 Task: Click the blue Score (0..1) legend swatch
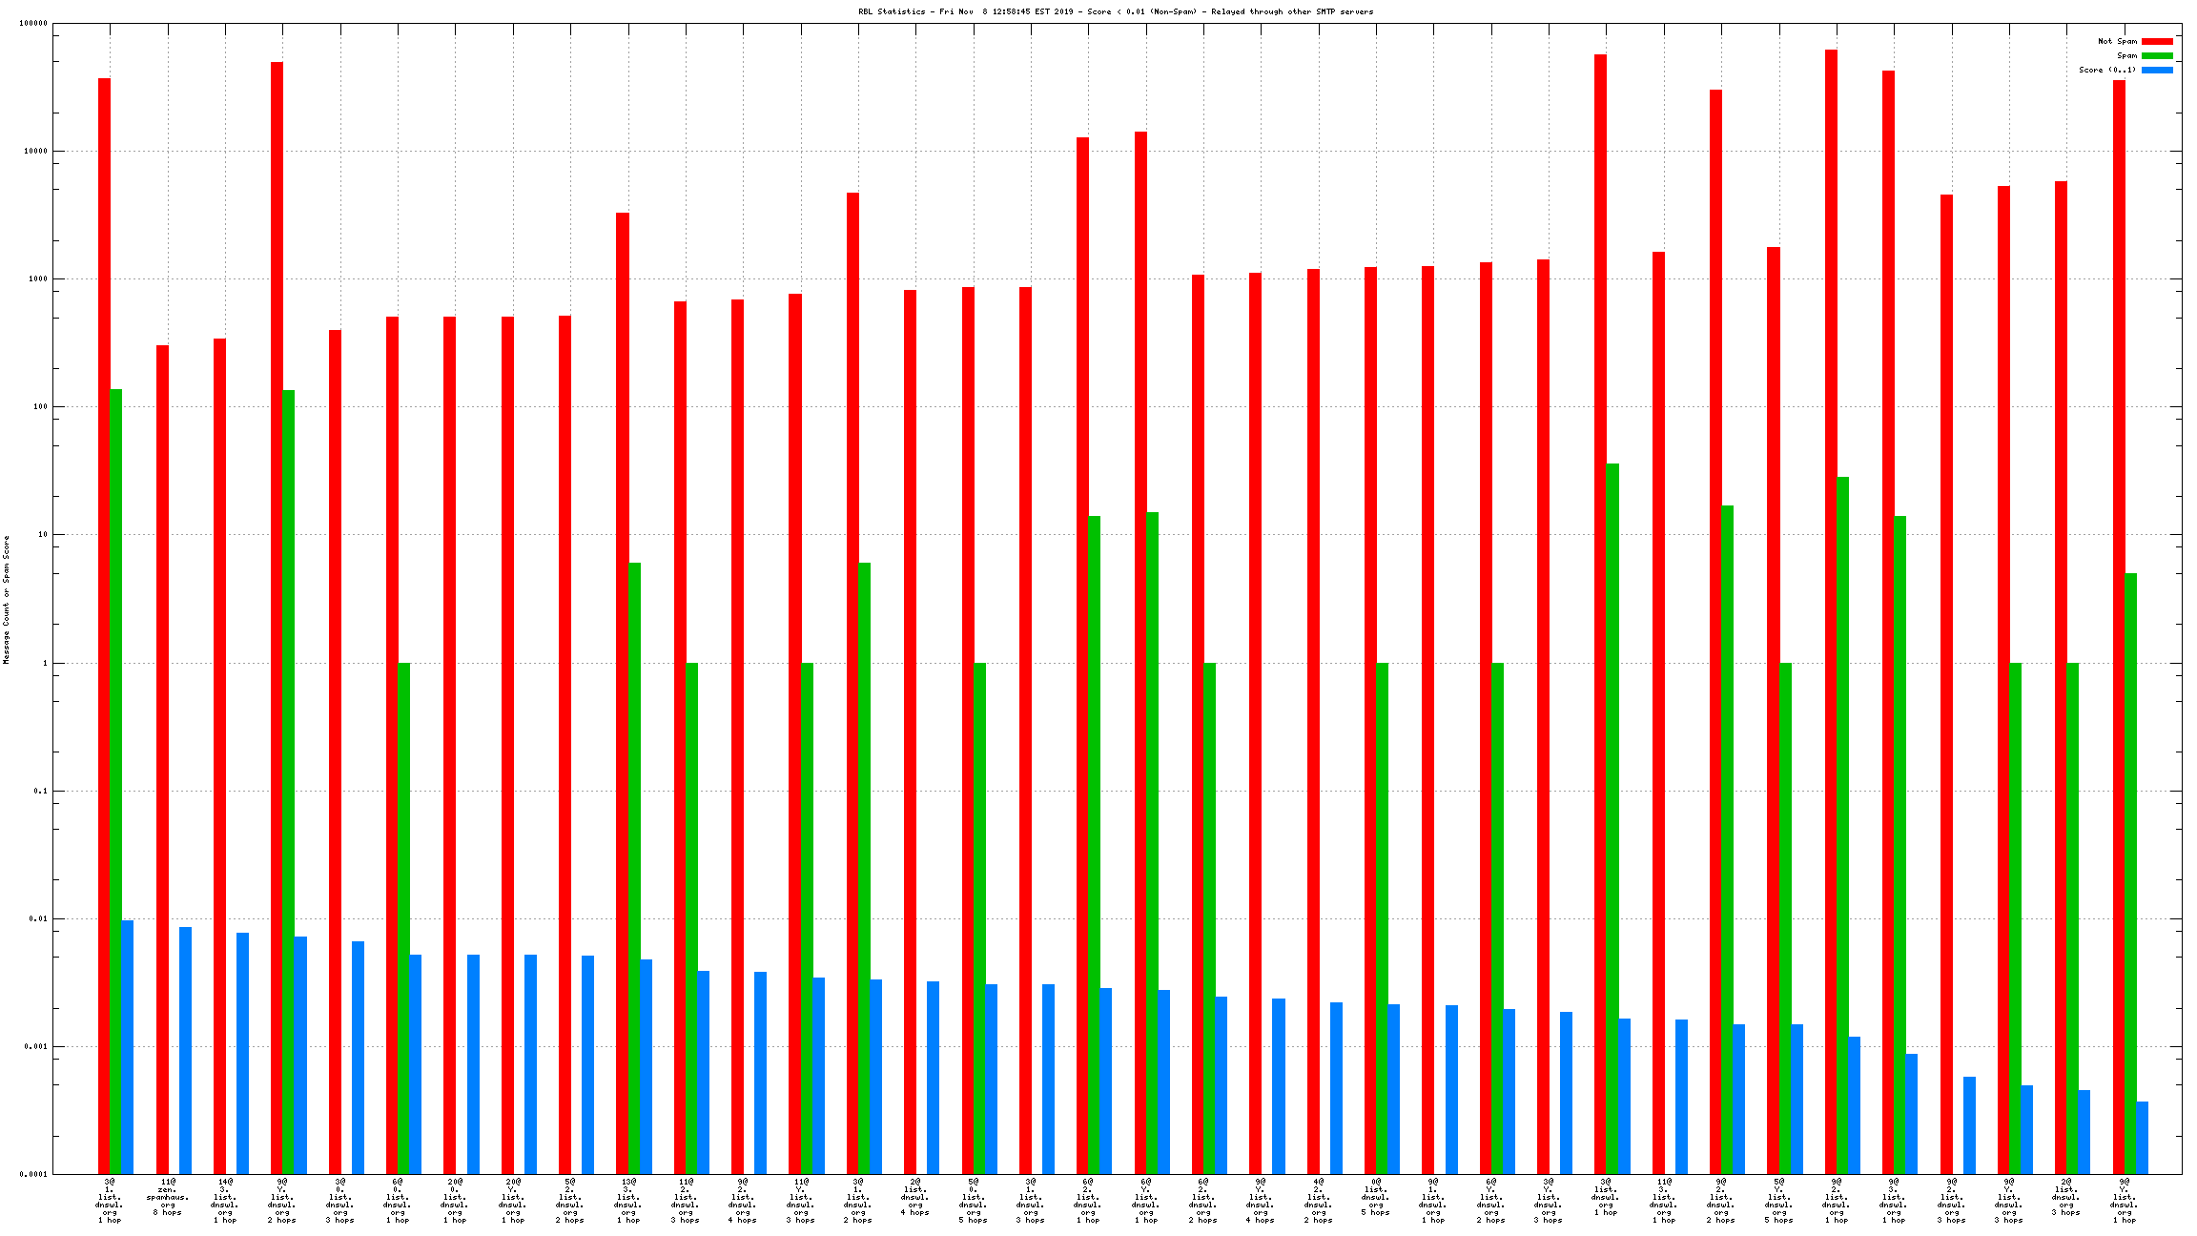pyautogui.click(x=2157, y=71)
